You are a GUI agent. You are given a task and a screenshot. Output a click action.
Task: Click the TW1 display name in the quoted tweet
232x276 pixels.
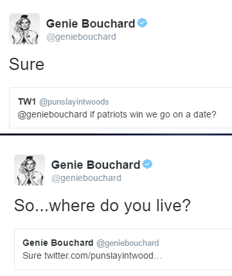coord(27,101)
